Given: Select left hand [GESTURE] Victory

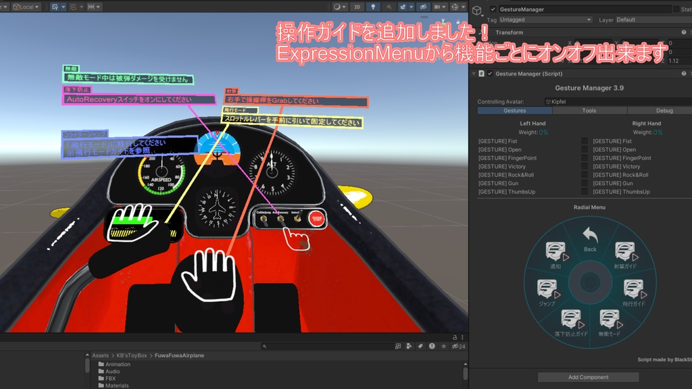Looking at the screenshot, I should 502,166.
